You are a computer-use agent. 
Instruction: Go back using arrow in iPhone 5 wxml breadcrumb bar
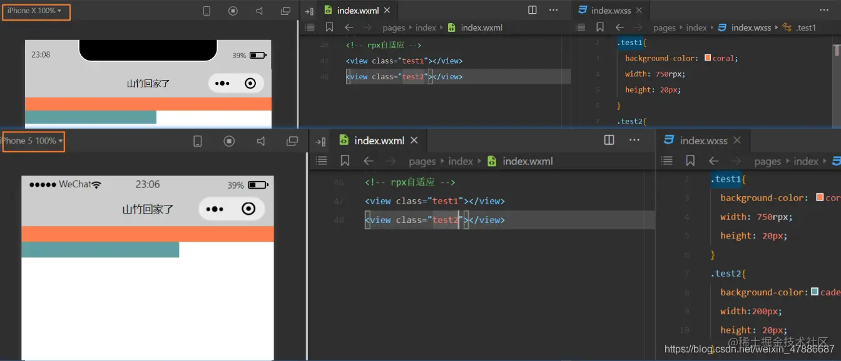coord(369,161)
